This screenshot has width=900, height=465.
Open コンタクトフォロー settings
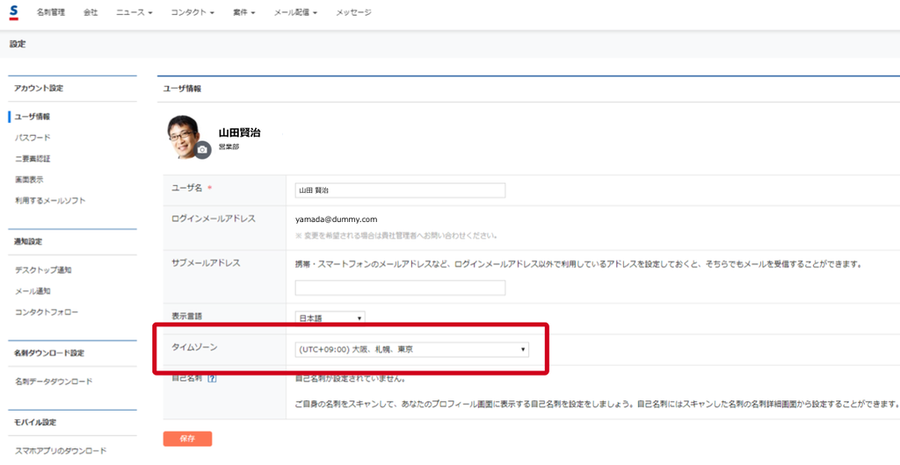[x=47, y=312]
